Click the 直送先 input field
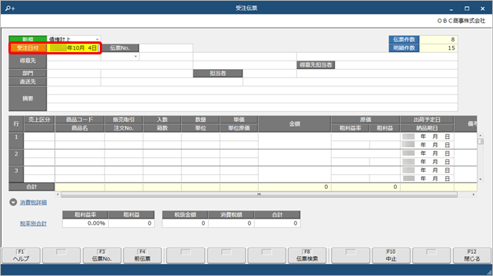 74,82
